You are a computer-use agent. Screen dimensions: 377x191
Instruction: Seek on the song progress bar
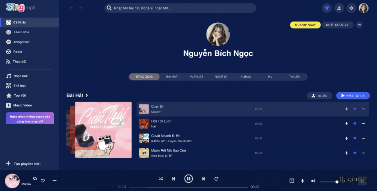pos(188,187)
